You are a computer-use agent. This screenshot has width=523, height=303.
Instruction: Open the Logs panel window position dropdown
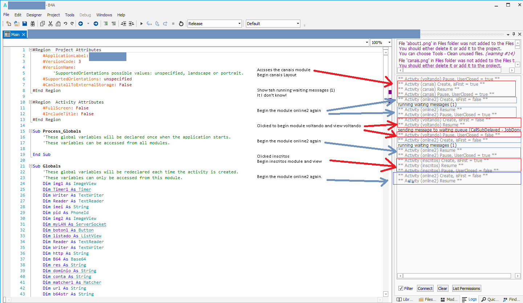coord(508,34)
